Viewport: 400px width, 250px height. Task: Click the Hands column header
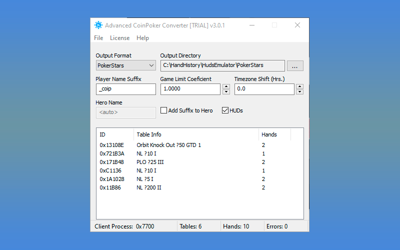(274, 134)
